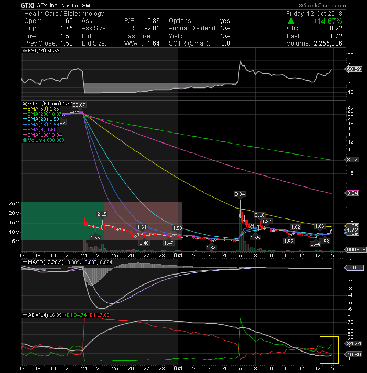
Task: Click the volume bars icon in the legend
Action: [25, 140]
